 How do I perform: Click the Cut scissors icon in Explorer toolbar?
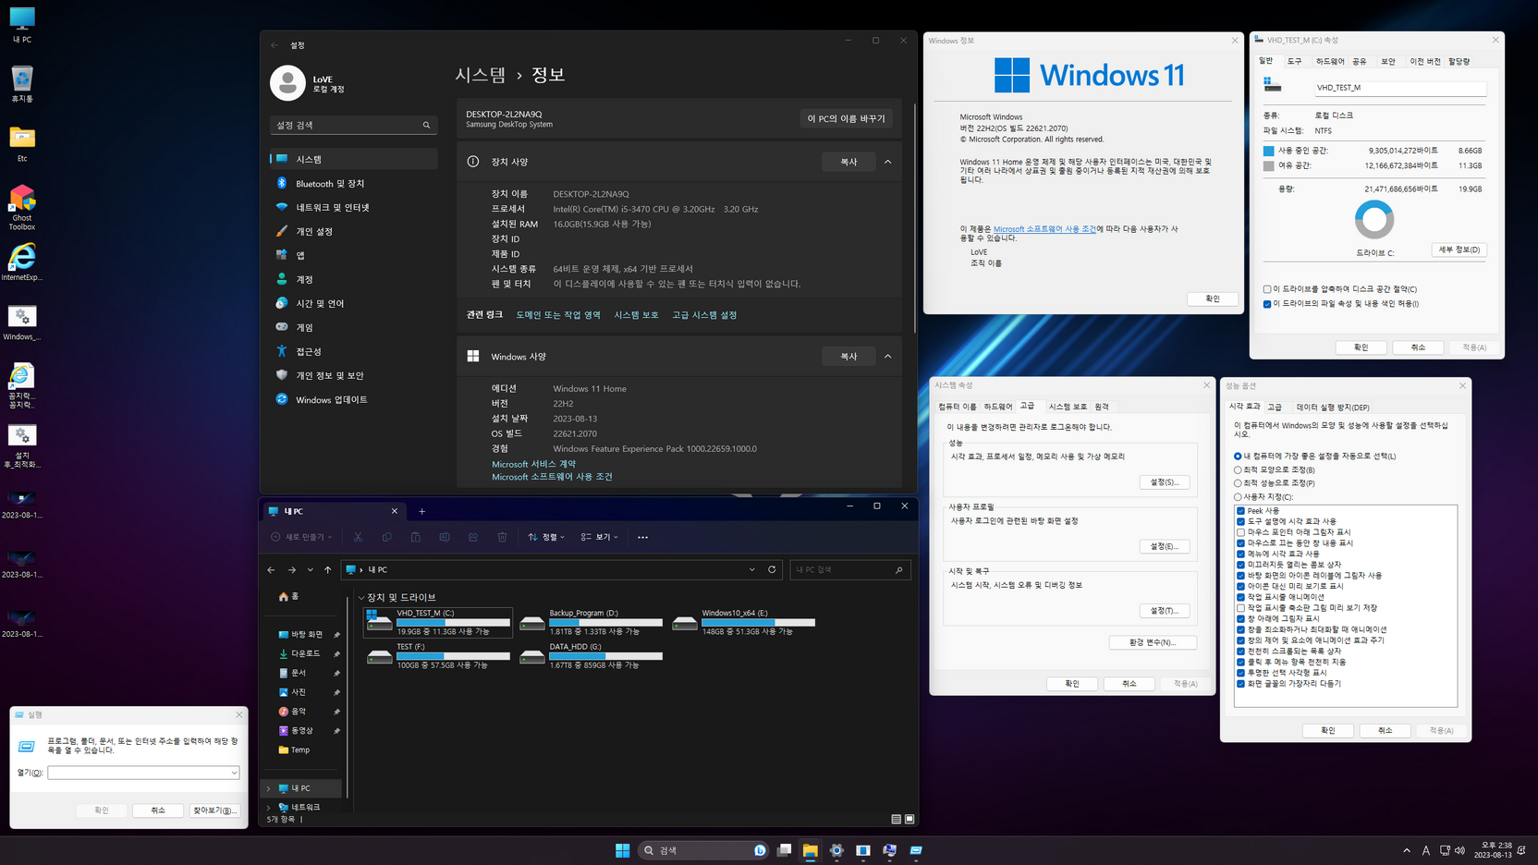pos(358,537)
